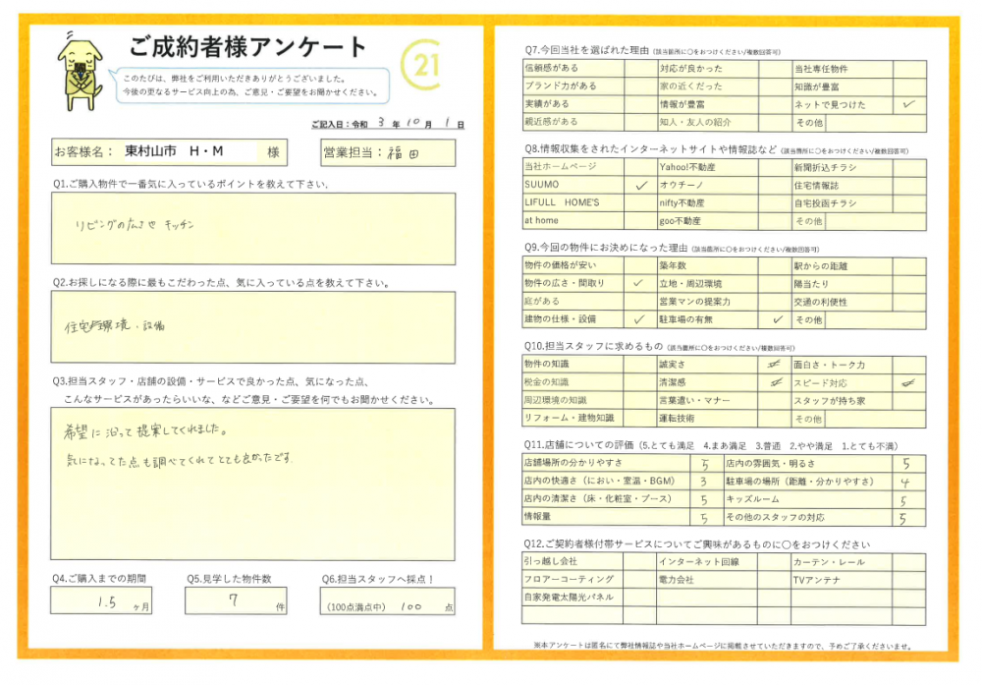Image resolution: width=982 pixels, height=685 pixels.
Task: Click the dog mascot illustration
Action: point(77,69)
